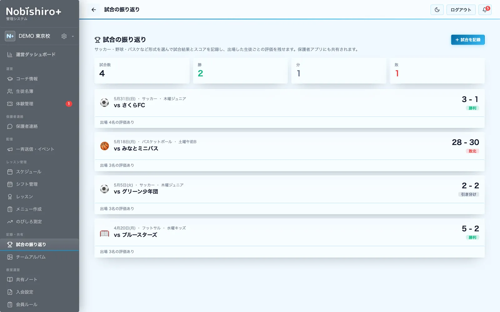Open settings gear next to DEMO 東京校
The width and height of the screenshot is (500, 312).
(64, 36)
